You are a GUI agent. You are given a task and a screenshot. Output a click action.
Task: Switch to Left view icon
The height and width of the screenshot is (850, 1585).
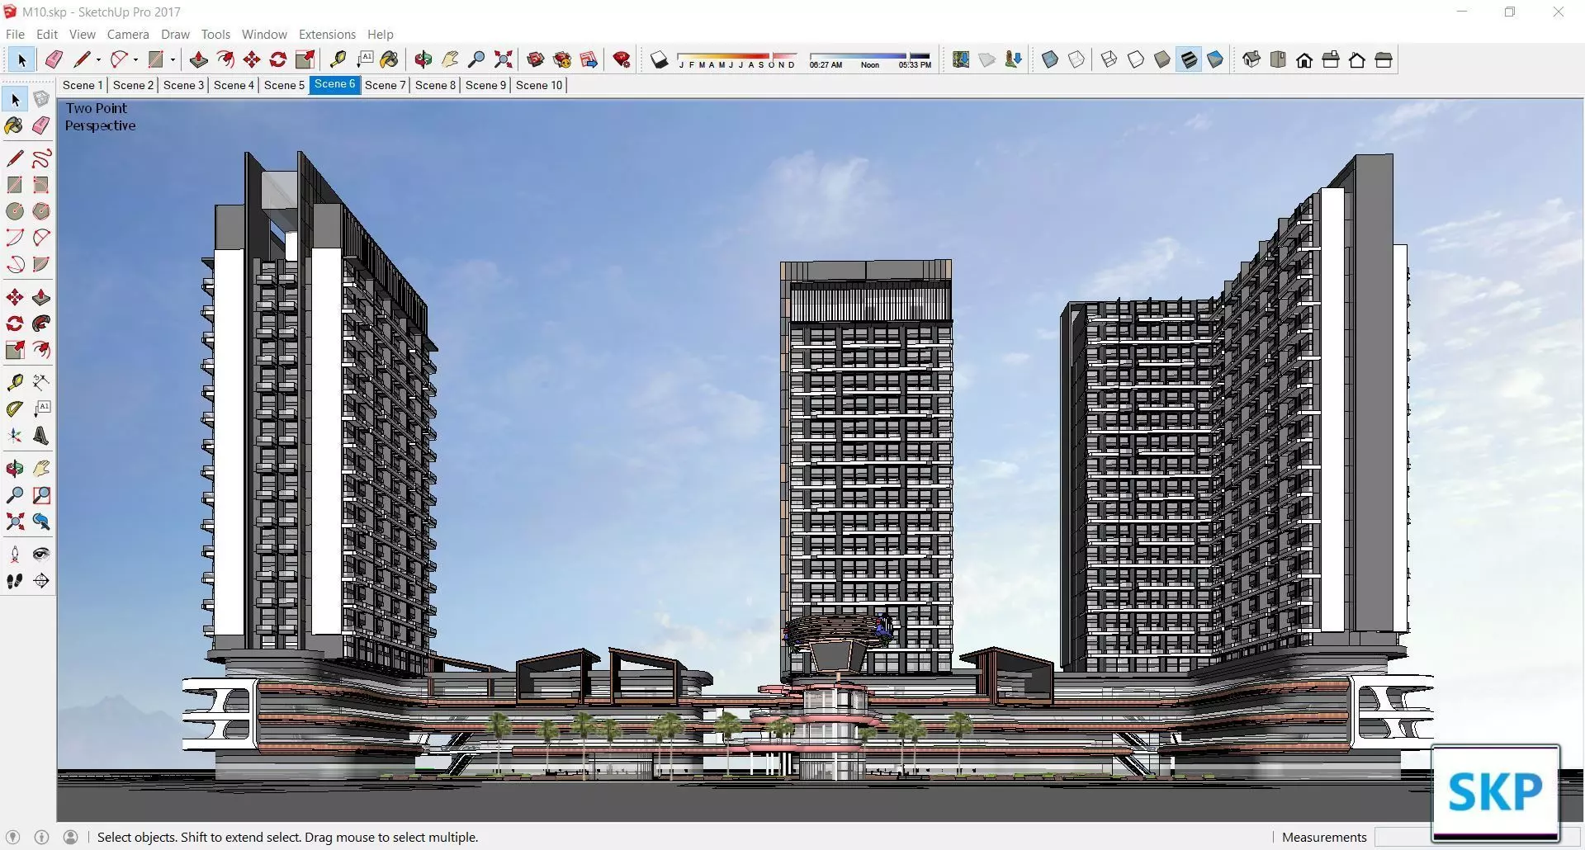(1384, 59)
